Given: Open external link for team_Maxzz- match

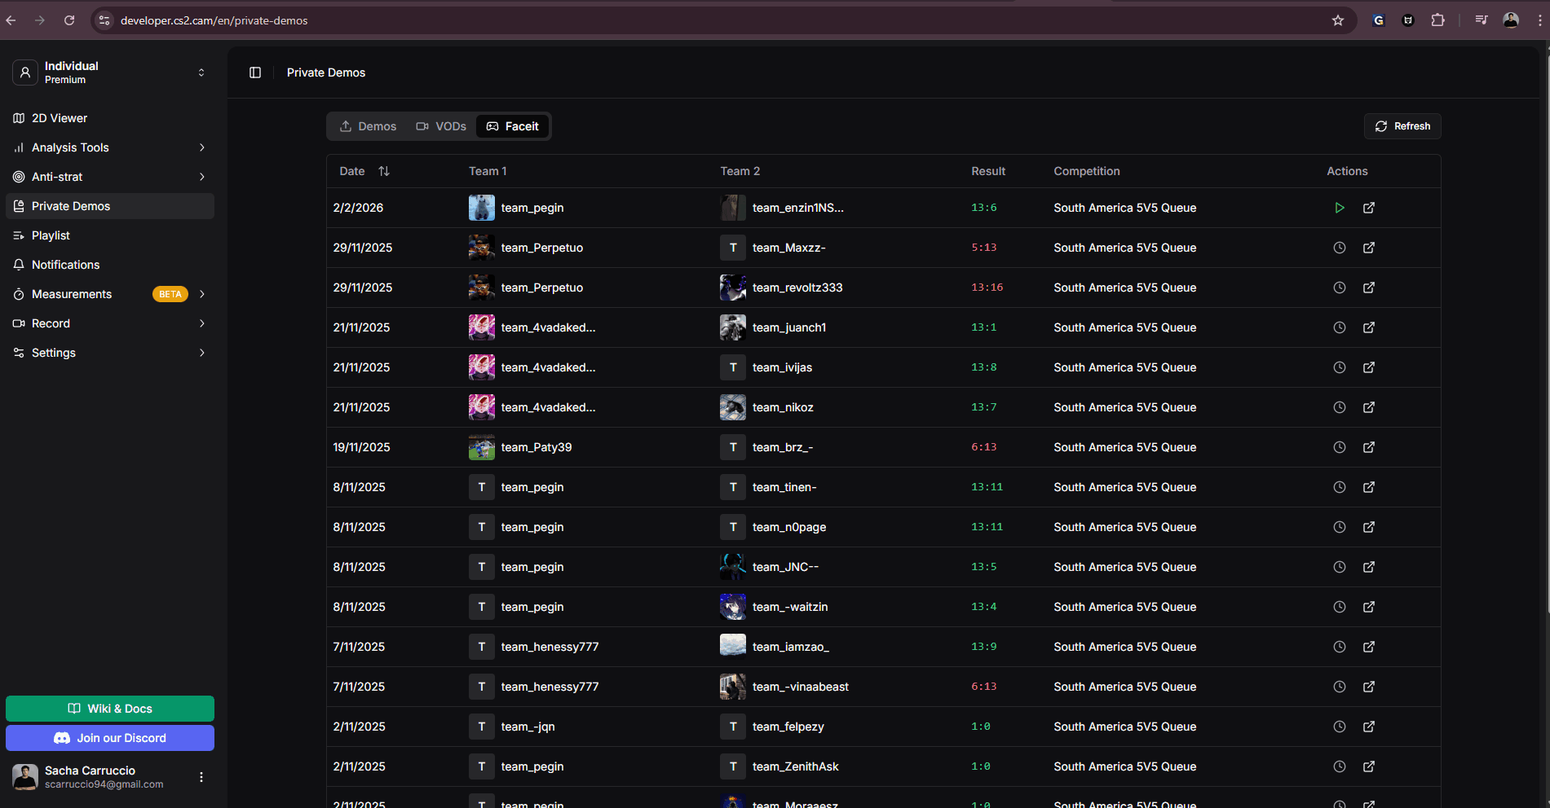Looking at the screenshot, I should (x=1369, y=248).
